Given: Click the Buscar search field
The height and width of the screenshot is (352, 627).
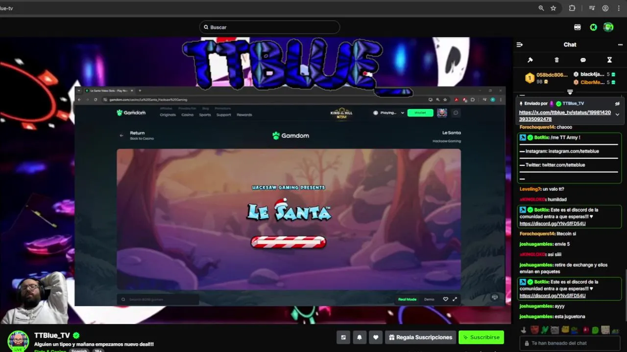Looking at the screenshot, I should click(269, 27).
